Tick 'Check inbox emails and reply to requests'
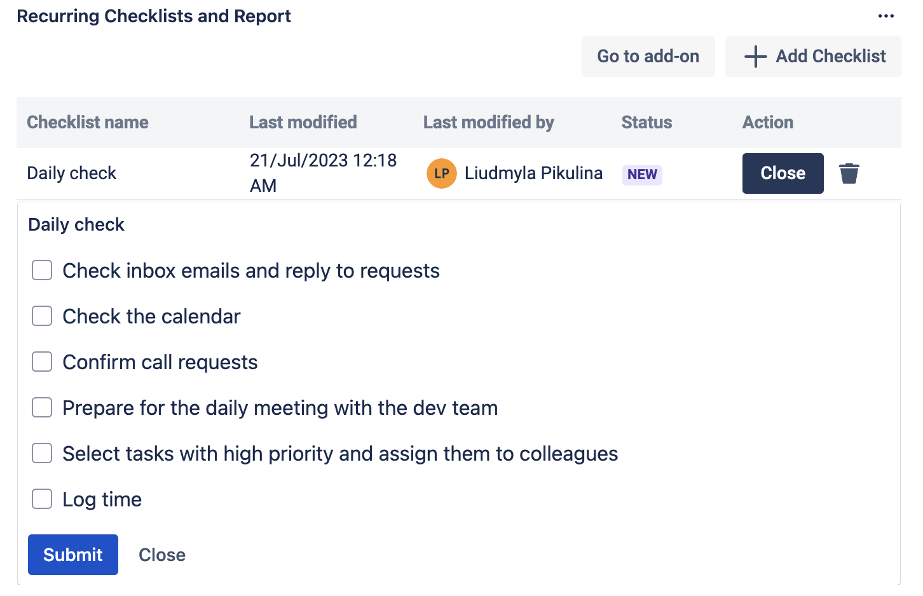This screenshot has width=923, height=596. pyautogui.click(x=42, y=270)
